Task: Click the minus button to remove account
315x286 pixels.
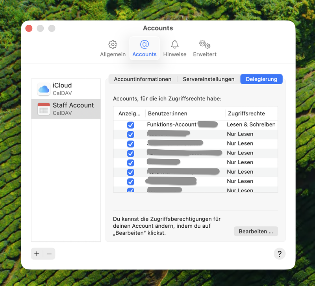Action: [x=49, y=254]
